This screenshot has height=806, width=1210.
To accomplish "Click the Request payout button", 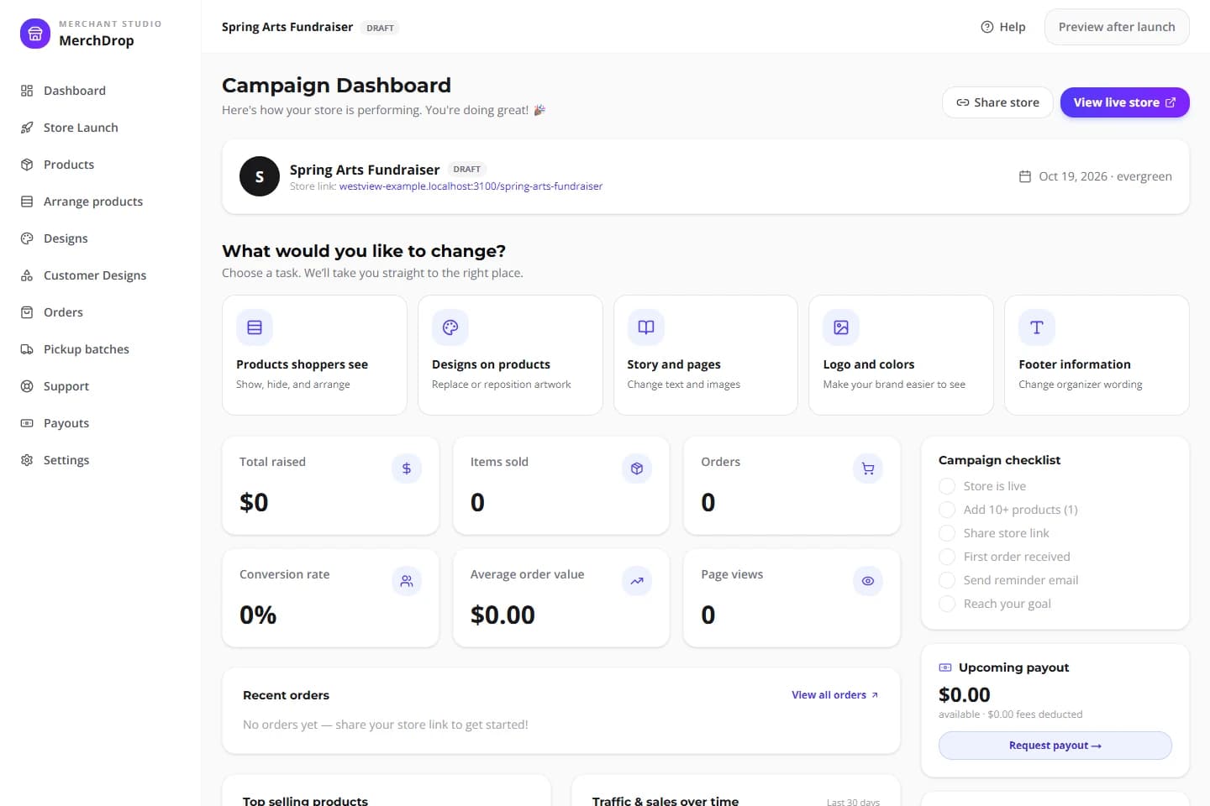I will click(x=1055, y=746).
